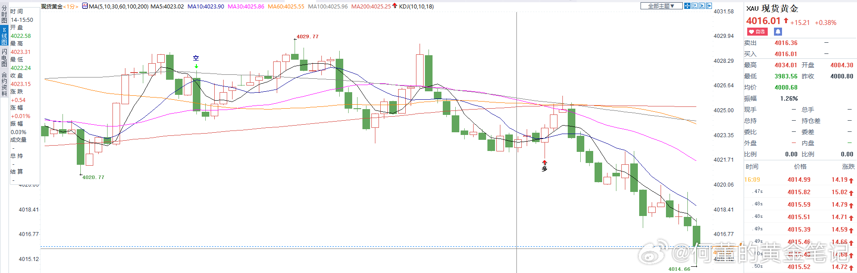
Task: Click the current price 4016.01 in quote panel
Action: tap(763, 21)
